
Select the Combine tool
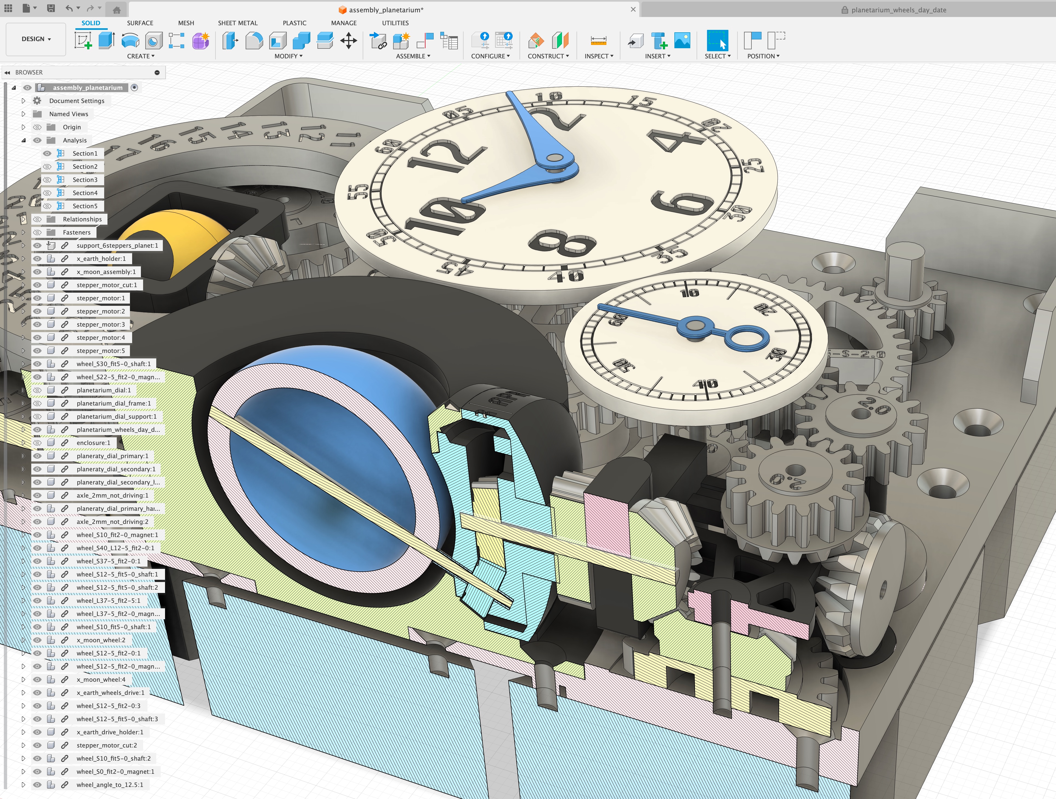coord(301,41)
